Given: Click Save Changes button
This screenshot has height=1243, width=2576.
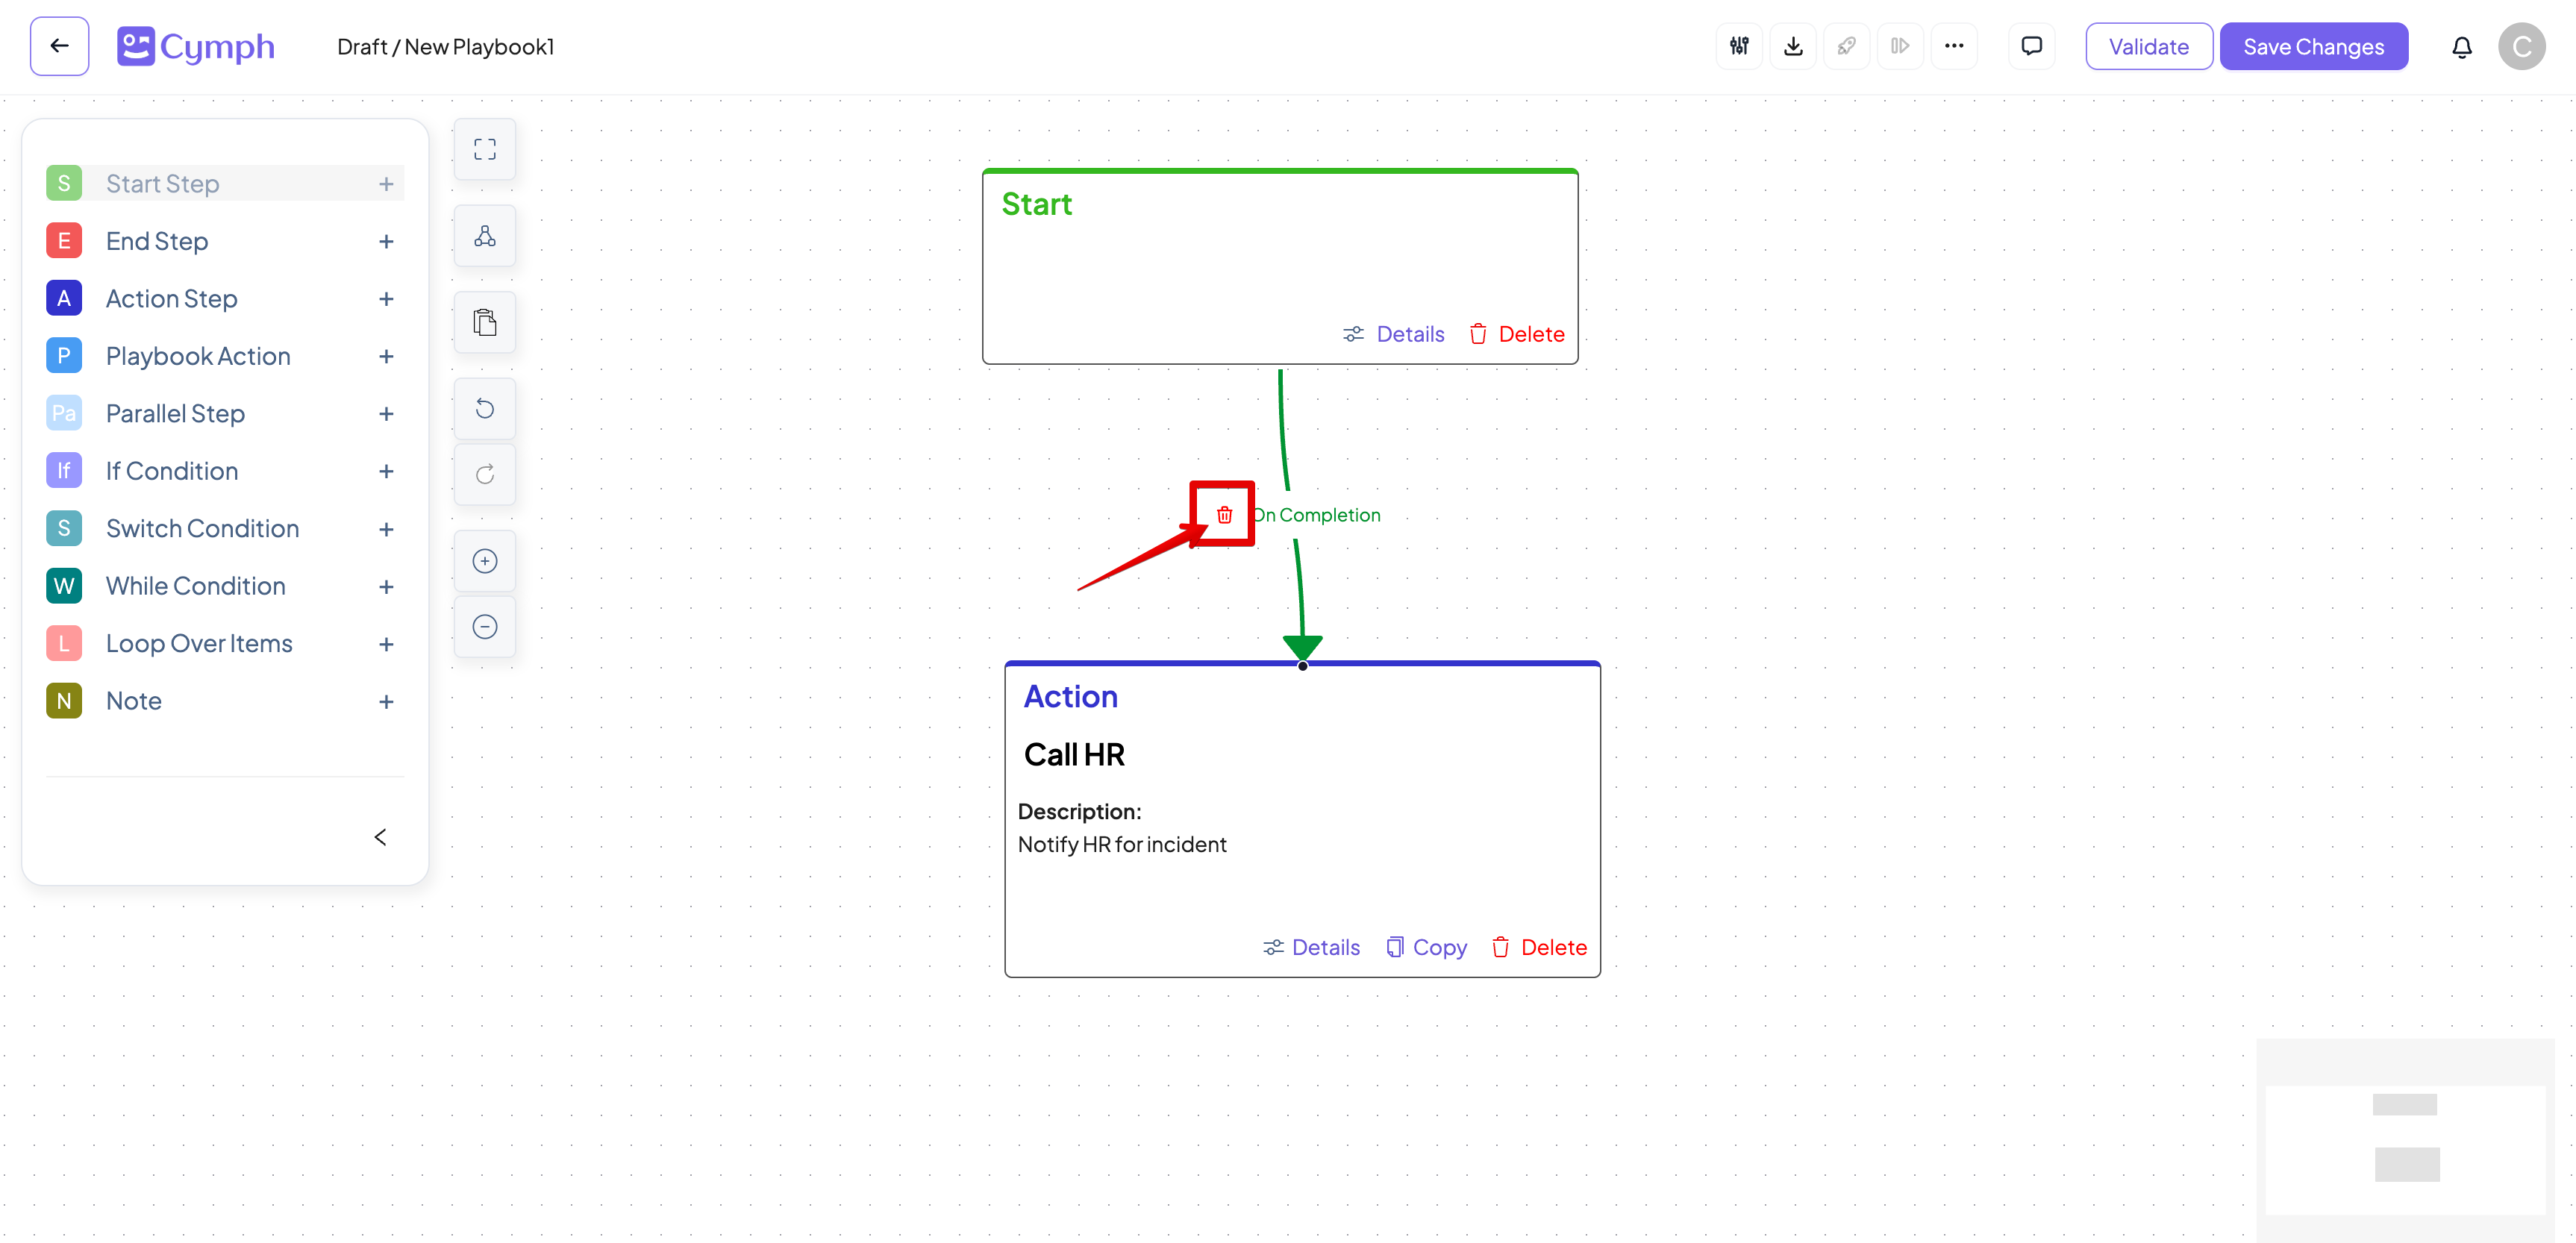Looking at the screenshot, I should [x=2313, y=47].
